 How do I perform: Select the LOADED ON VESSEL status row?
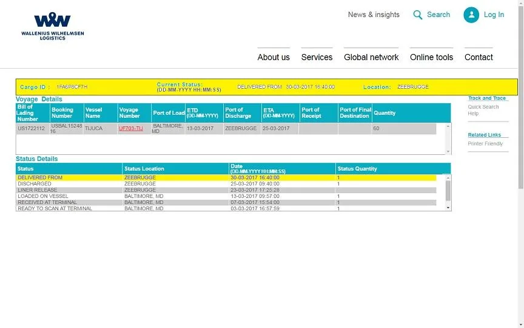[x=226, y=196]
